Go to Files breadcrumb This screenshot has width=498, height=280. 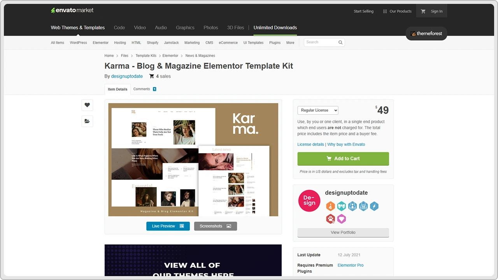[124, 56]
